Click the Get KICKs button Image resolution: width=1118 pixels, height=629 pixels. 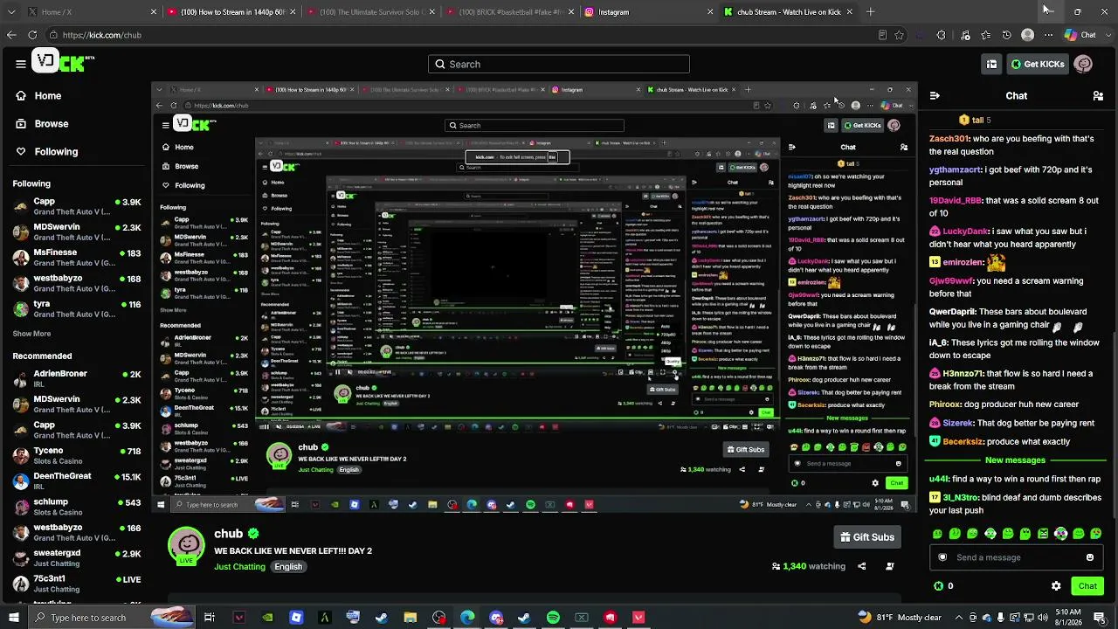tap(1037, 64)
